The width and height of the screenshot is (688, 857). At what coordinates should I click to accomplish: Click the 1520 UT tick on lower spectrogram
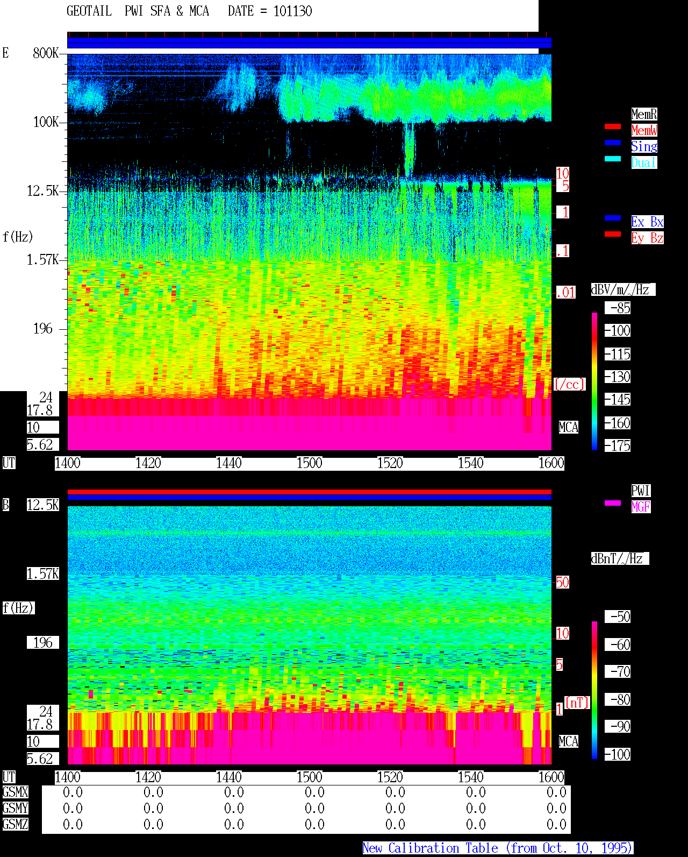click(x=390, y=777)
